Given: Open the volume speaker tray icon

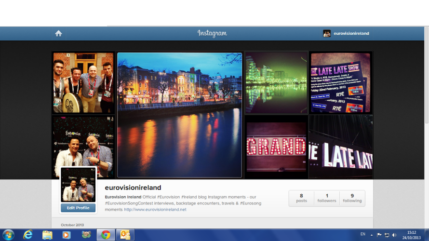Looking at the screenshot, I should [394, 235].
